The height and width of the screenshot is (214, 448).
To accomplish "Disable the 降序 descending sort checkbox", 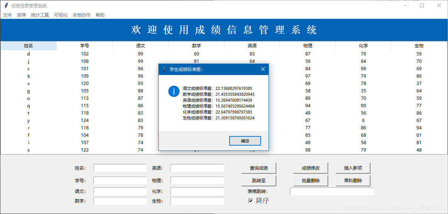I will tap(251, 200).
